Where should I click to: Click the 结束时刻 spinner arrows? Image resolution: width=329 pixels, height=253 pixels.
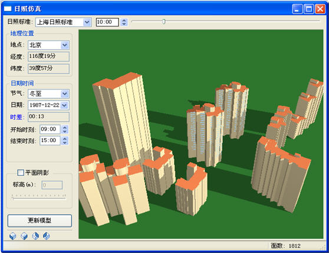point(65,141)
